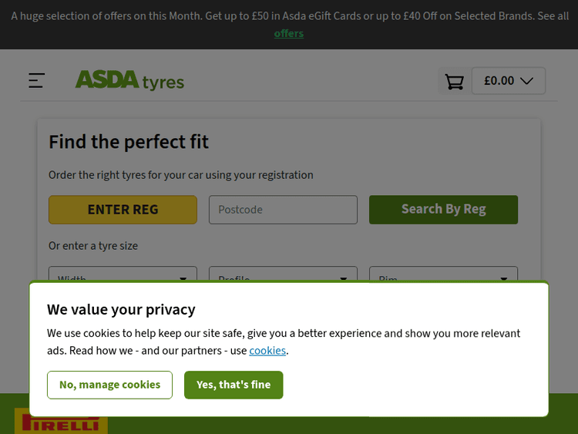This screenshot has height=434, width=578.
Task: Open the cookies policy link
Action: [x=267, y=351]
